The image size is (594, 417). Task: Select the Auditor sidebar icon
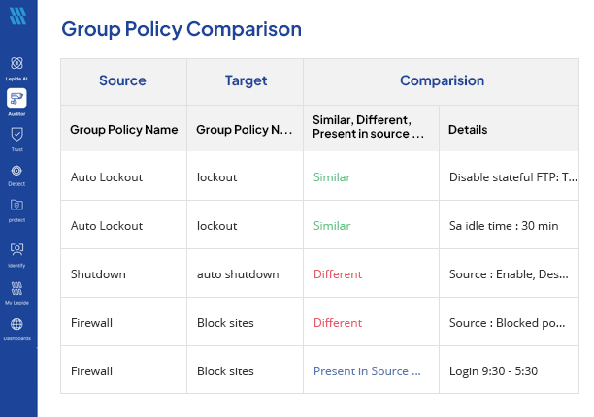[x=17, y=98]
